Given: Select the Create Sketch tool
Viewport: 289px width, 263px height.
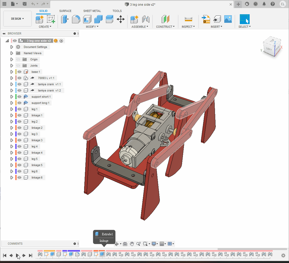Looking at the screenshot, I should [x=51, y=19].
